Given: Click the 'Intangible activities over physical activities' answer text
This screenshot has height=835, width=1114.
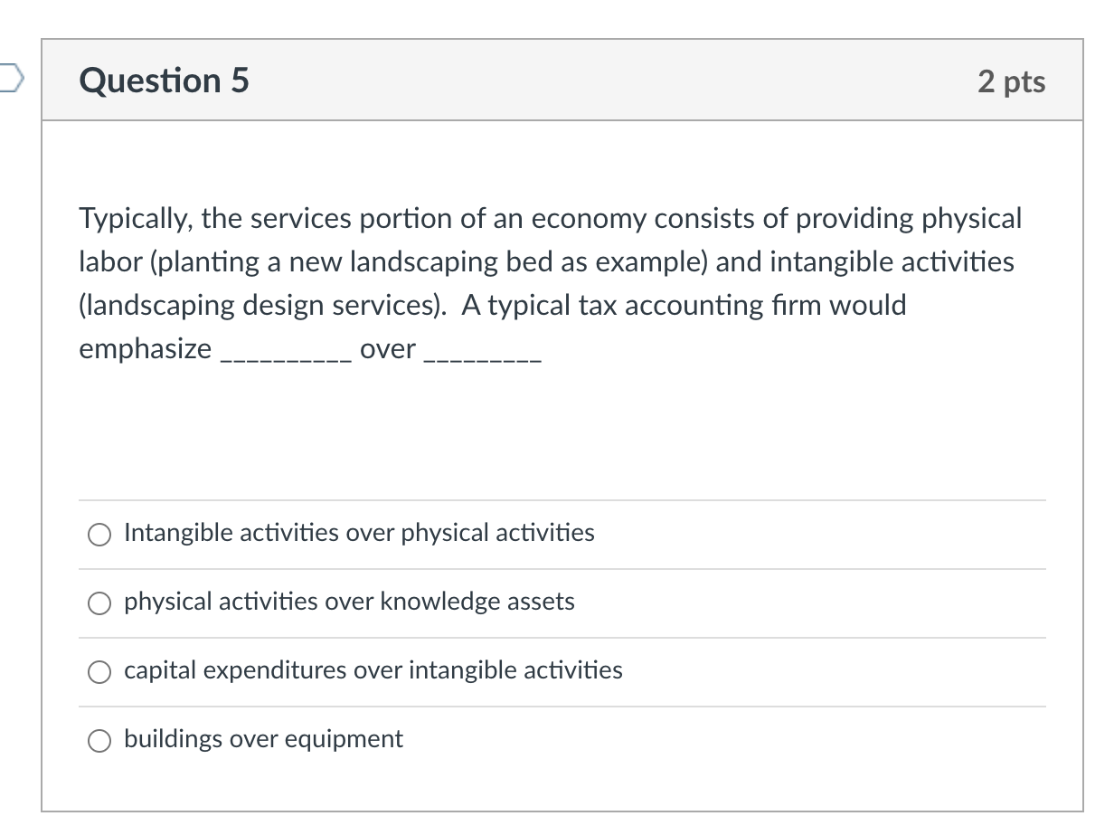Looking at the screenshot, I should click(x=359, y=533).
